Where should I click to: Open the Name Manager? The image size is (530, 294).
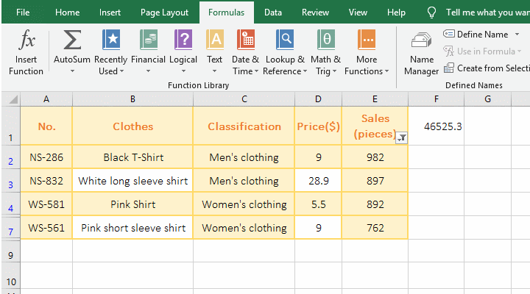422,54
